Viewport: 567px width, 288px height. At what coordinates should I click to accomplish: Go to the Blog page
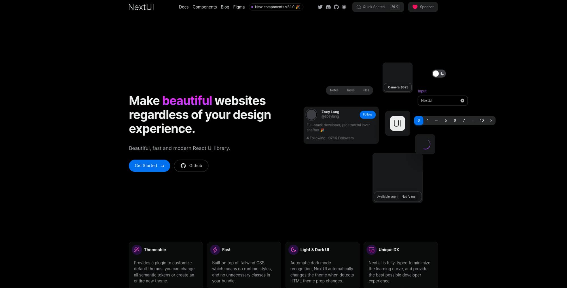(225, 7)
